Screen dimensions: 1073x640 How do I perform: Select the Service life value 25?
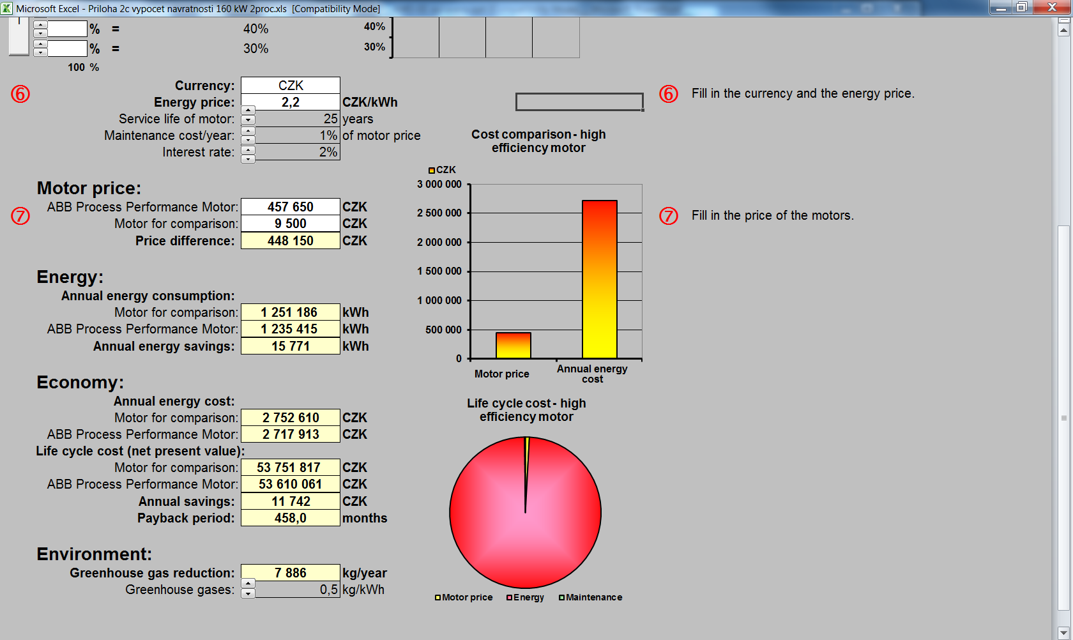click(298, 119)
